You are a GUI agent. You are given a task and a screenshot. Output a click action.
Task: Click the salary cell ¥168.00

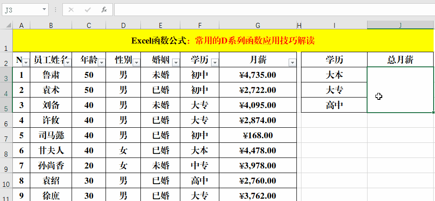(x=258, y=135)
